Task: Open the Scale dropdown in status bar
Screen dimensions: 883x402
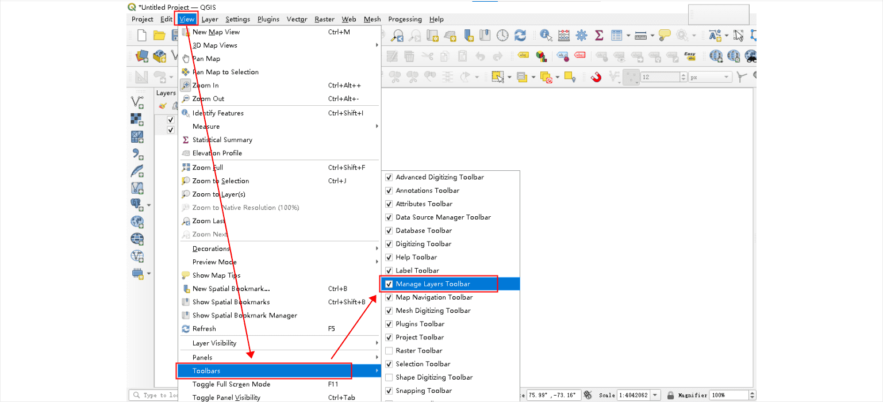Action: click(x=655, y=396)
